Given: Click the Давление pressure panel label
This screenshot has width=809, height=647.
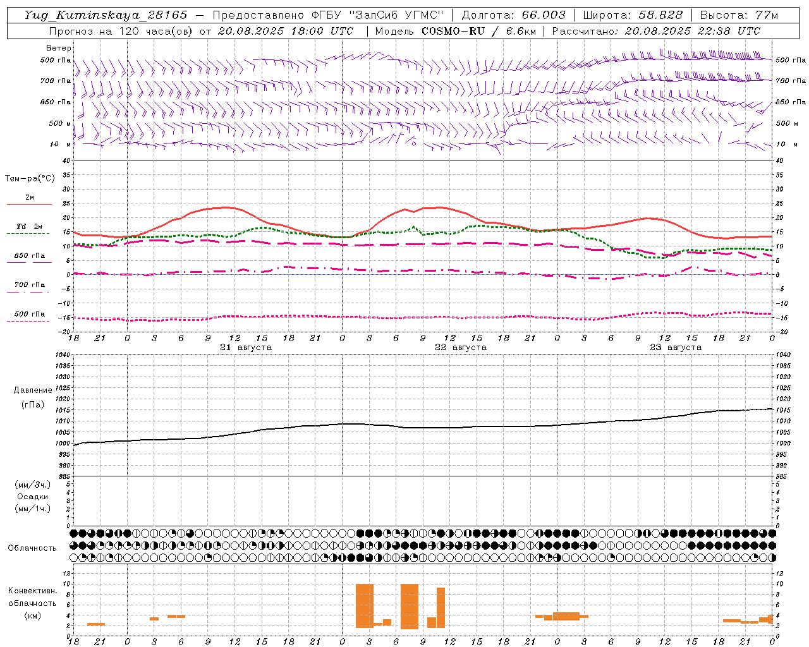Looking at the screenshot, I should [x=33, y=390].
